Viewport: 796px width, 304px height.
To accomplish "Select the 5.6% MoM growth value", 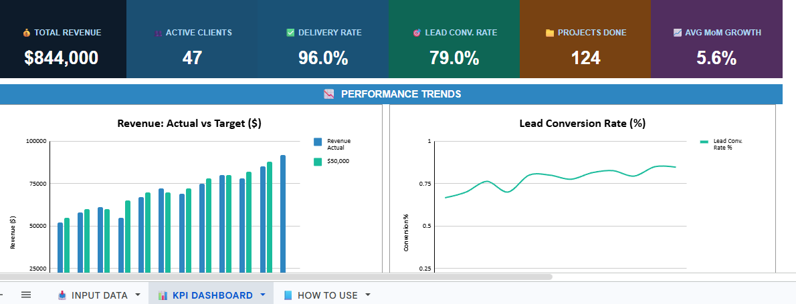I will pos(716,58).
